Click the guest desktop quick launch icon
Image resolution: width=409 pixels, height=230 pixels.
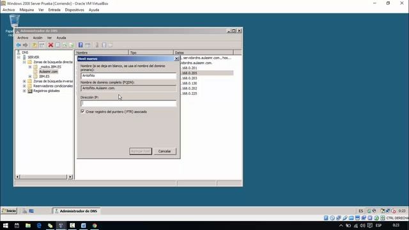coord(31,211)
